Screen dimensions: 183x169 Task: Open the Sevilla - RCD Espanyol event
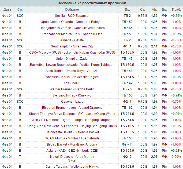(x=72, y=16)
